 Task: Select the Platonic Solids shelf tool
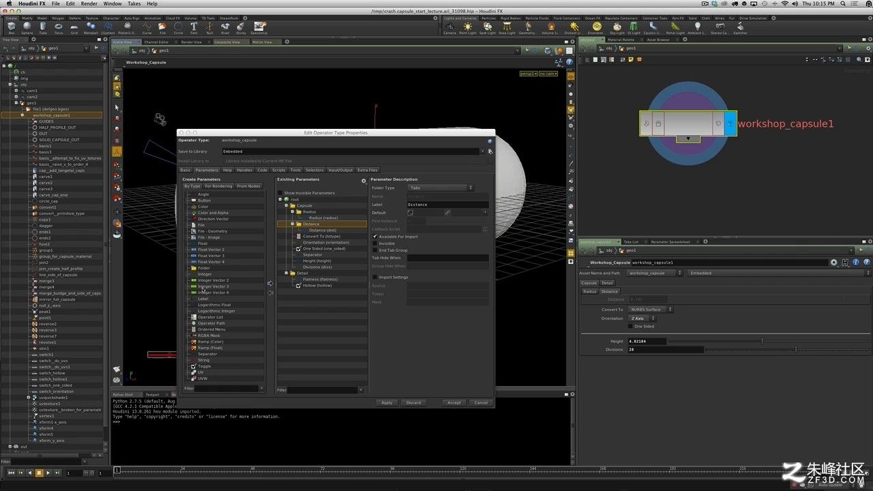(x=127, y=27)
